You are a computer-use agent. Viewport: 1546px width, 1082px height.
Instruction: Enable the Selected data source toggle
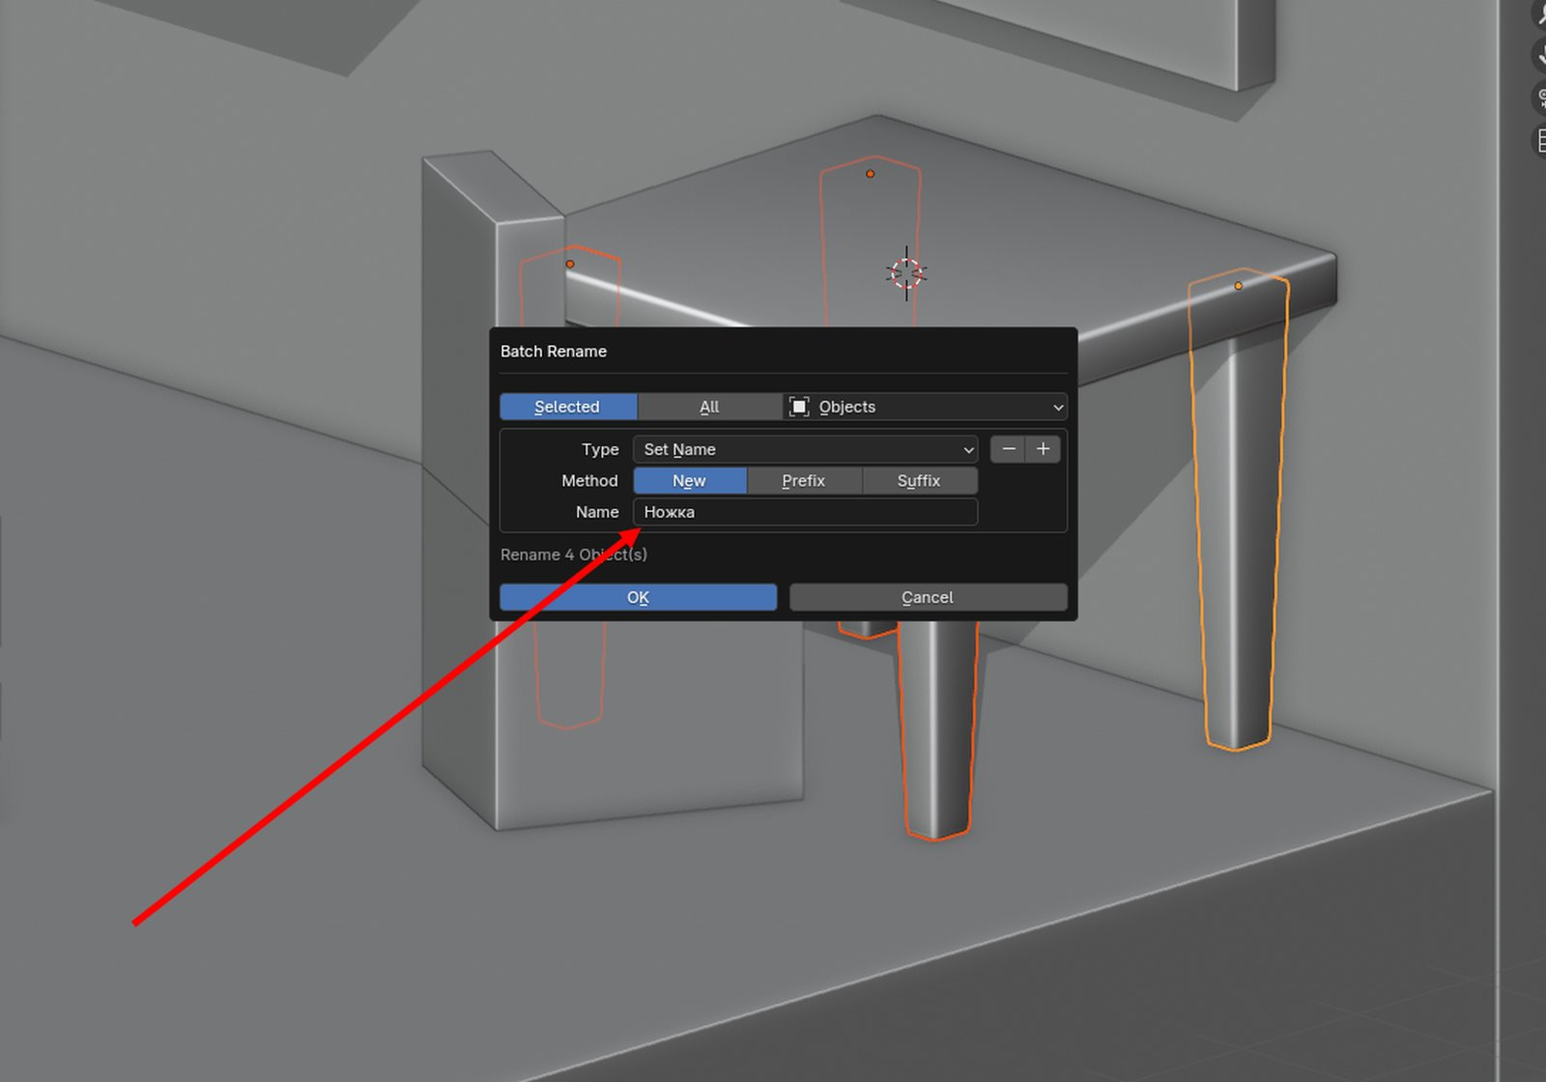pos(568,407)
